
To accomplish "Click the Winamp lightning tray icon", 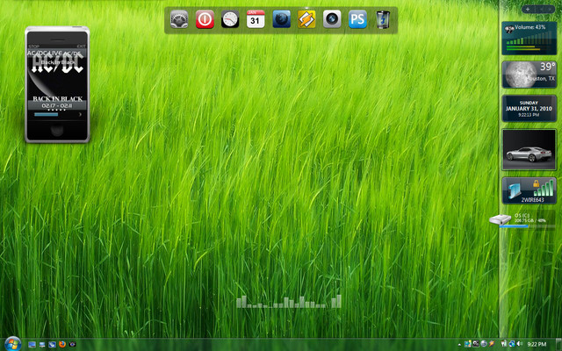I will coord(492,344).
